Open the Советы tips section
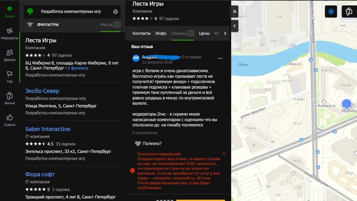Image resolution: width=357 pixels, height=201 pixels. pyautogui.click(x=10, y=120)
